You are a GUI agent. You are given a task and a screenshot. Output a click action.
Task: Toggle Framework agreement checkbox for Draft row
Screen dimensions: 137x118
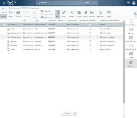click(x=90, y=29)
